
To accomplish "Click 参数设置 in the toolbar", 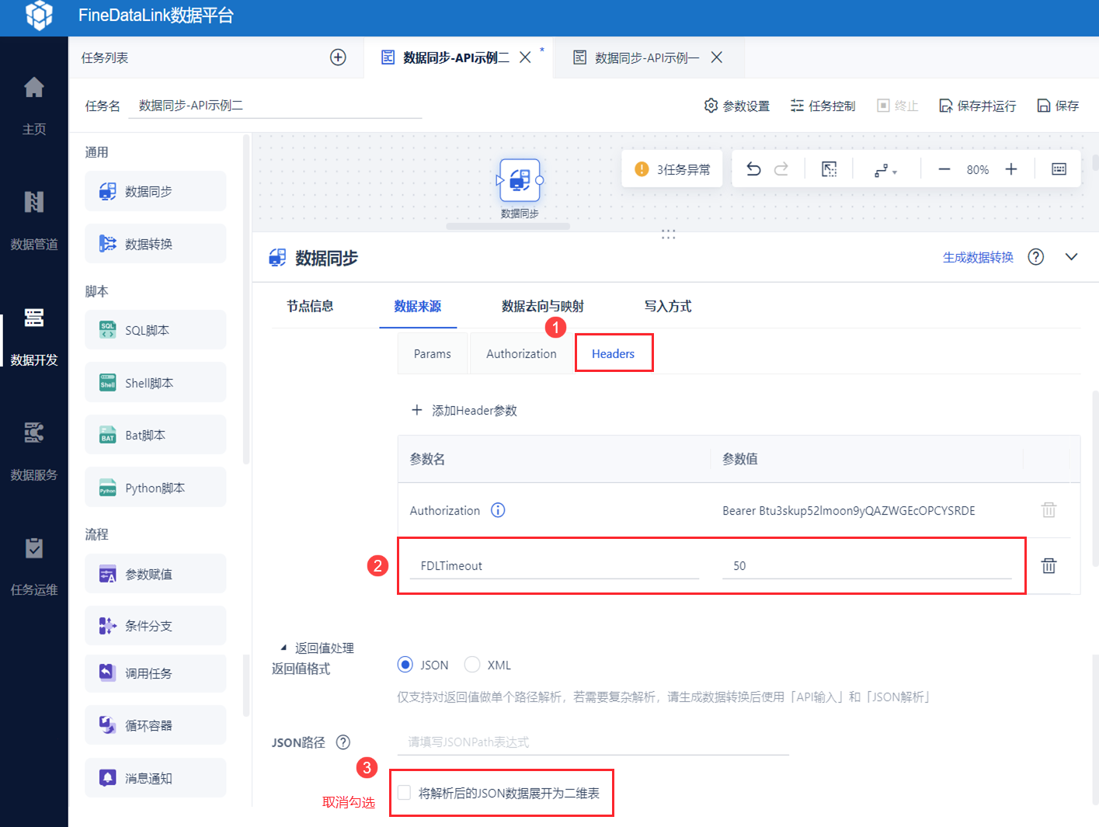I will (x=736, y=106).
